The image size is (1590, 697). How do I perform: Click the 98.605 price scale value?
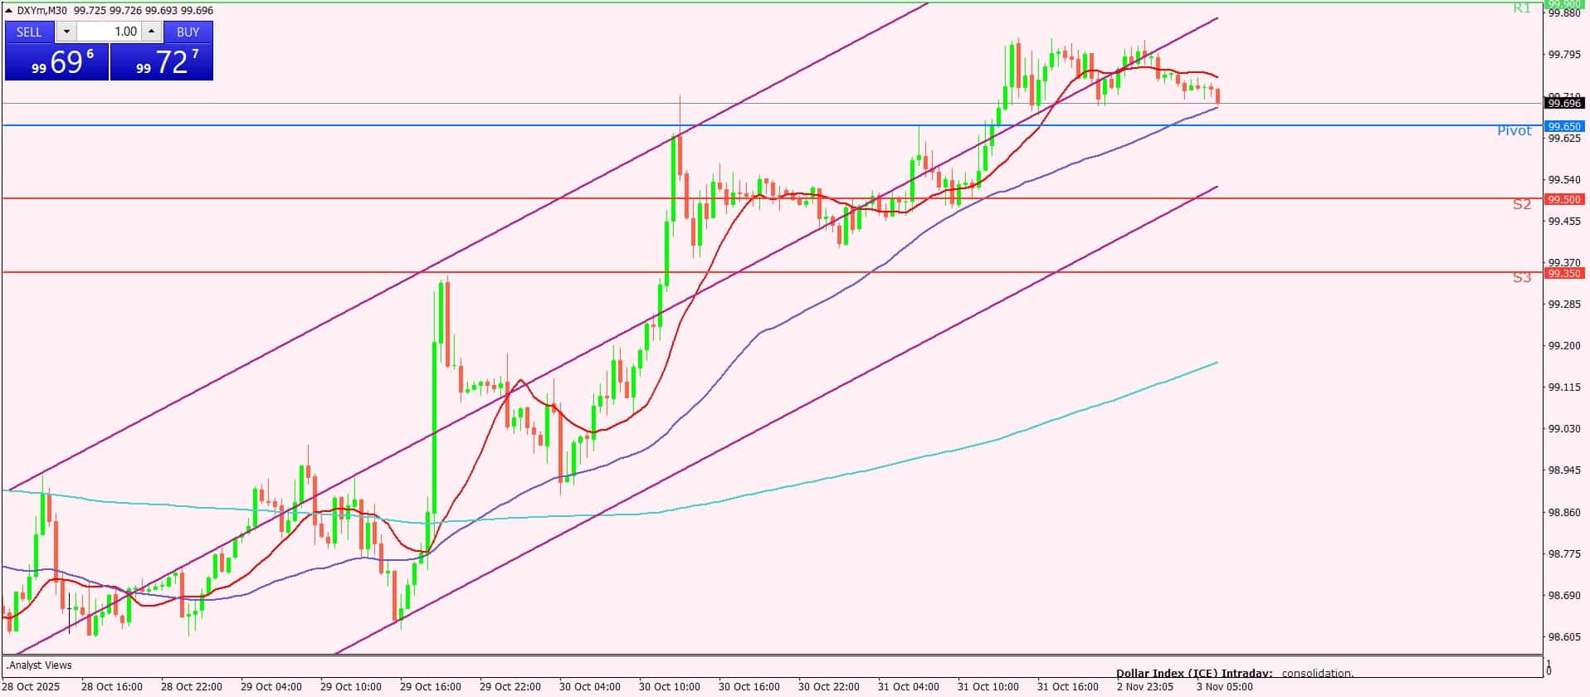(1564, 637)
